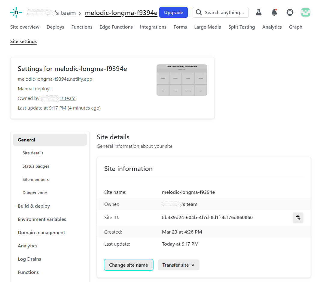Click the Change site name button
323x282 pixels.
coord(128,265)
